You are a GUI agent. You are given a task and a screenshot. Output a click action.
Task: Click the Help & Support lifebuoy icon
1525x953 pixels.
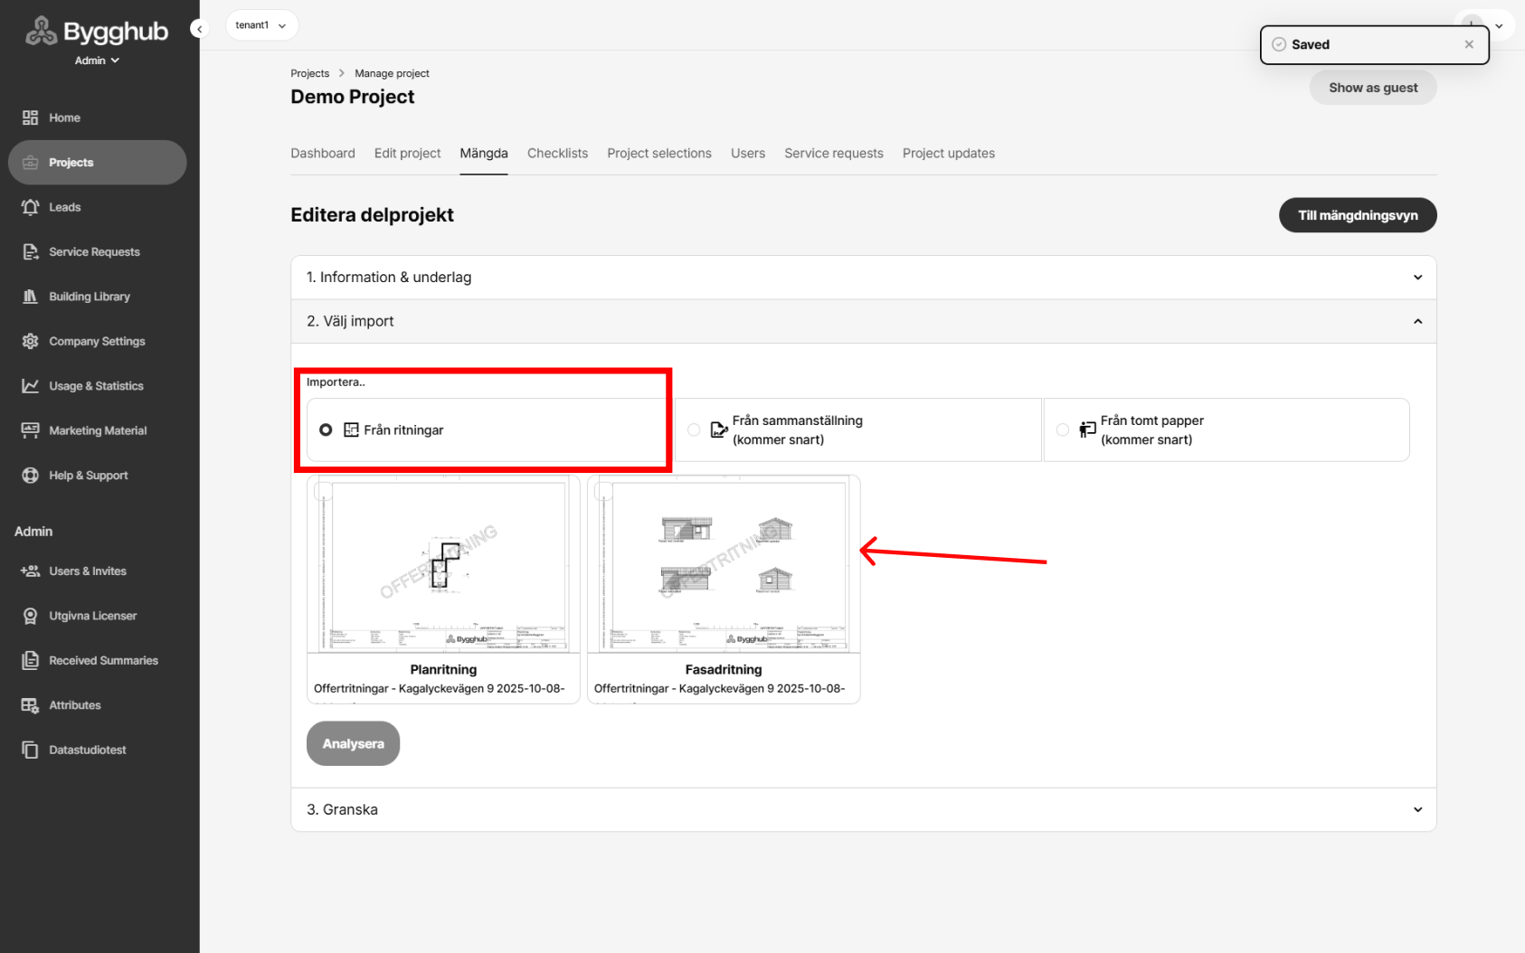[x=31, y=476]
